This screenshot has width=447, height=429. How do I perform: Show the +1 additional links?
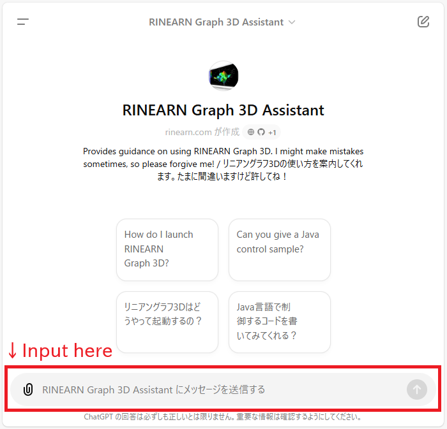point(272,133)
